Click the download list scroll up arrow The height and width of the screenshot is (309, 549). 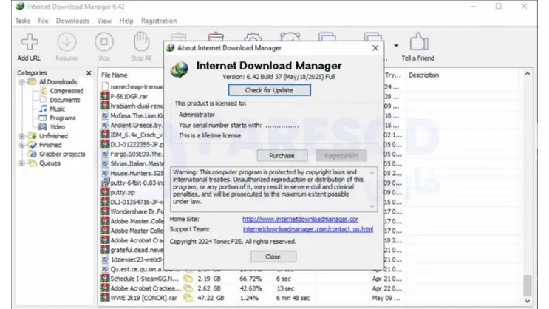[528, 74]
